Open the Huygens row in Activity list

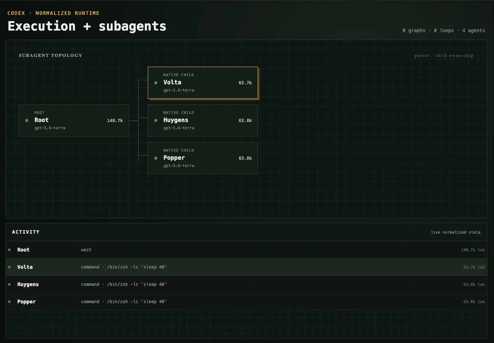[x=246, y=284]
